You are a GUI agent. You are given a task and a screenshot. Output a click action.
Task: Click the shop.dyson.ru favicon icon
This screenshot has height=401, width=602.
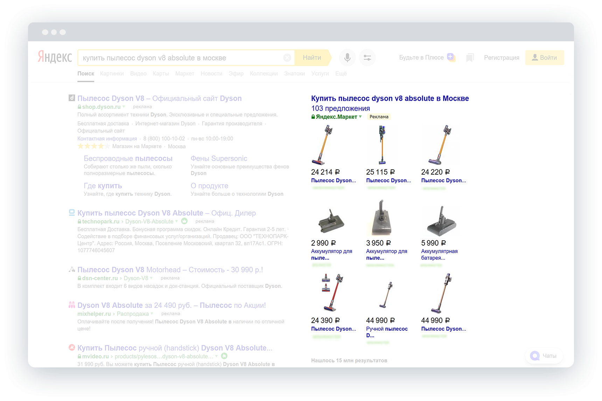[72, 98]
